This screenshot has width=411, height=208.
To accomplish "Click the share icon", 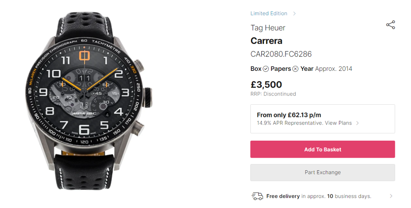I will click(390, 25).
